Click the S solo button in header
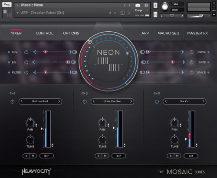This screenshot has width=217, height=178. [x=155, y=6]
